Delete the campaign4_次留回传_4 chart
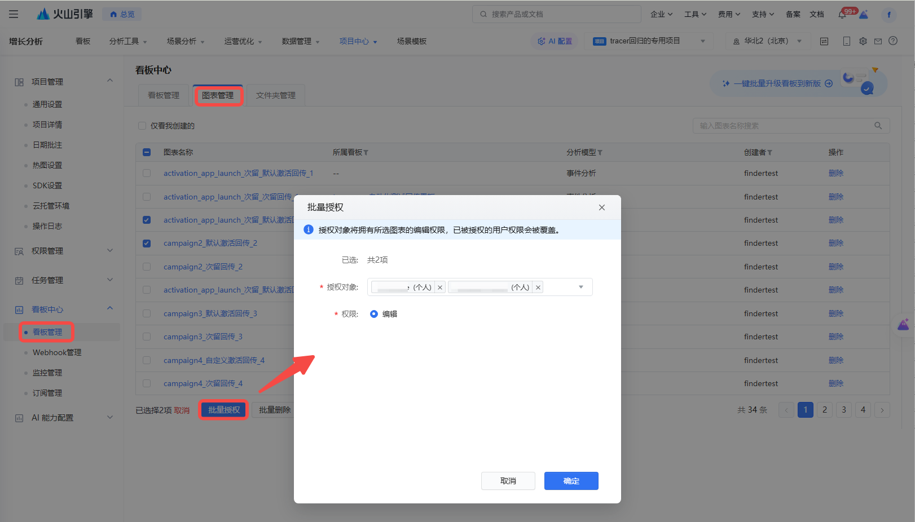The height and width of the screenshot is (522, 915). (x=836, y=383)
